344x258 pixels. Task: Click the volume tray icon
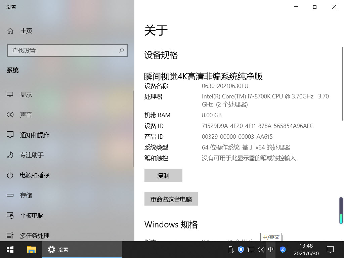261,250
